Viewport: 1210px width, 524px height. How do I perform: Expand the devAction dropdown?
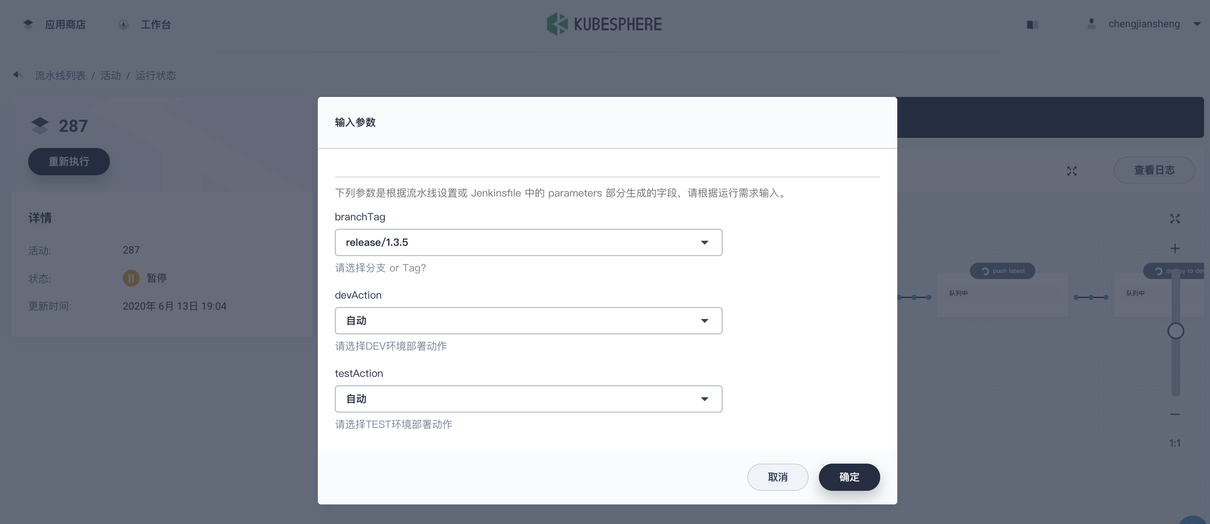[x=528, y=321]
